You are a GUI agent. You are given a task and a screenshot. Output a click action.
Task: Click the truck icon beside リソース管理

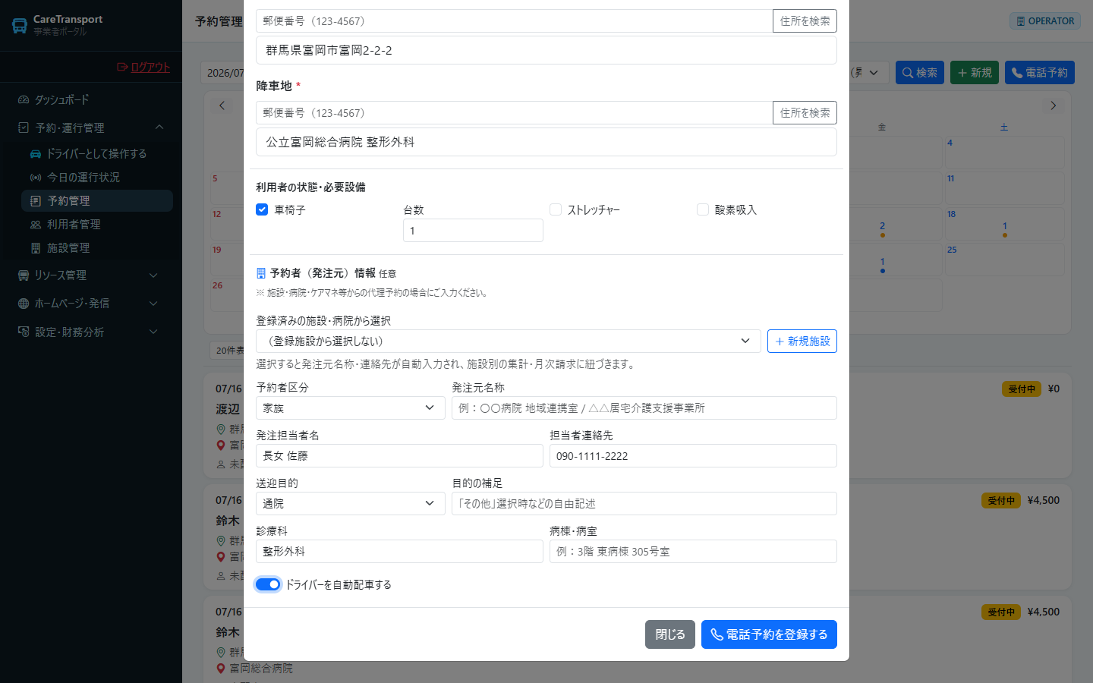tap(24, 275)
